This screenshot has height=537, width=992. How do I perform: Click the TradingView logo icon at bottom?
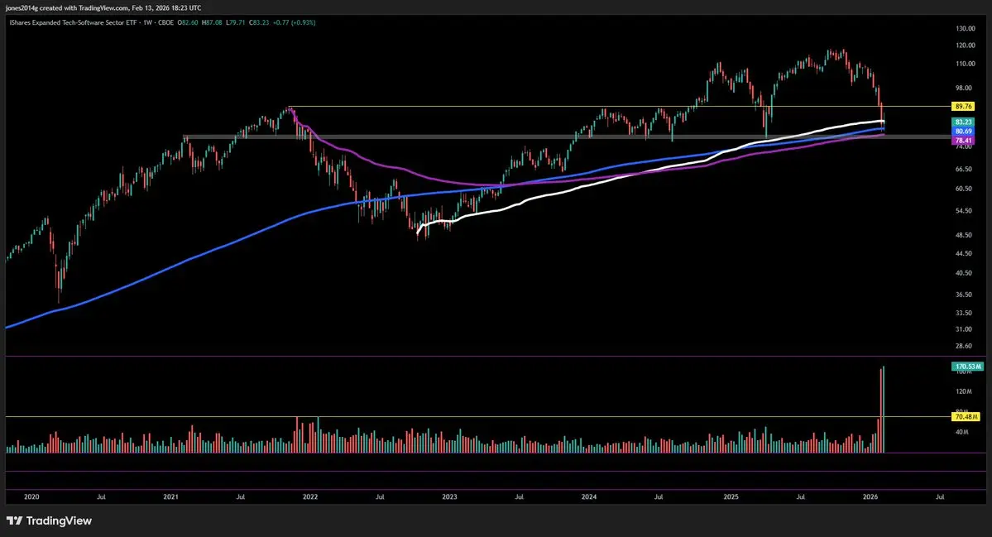(15, 520)
